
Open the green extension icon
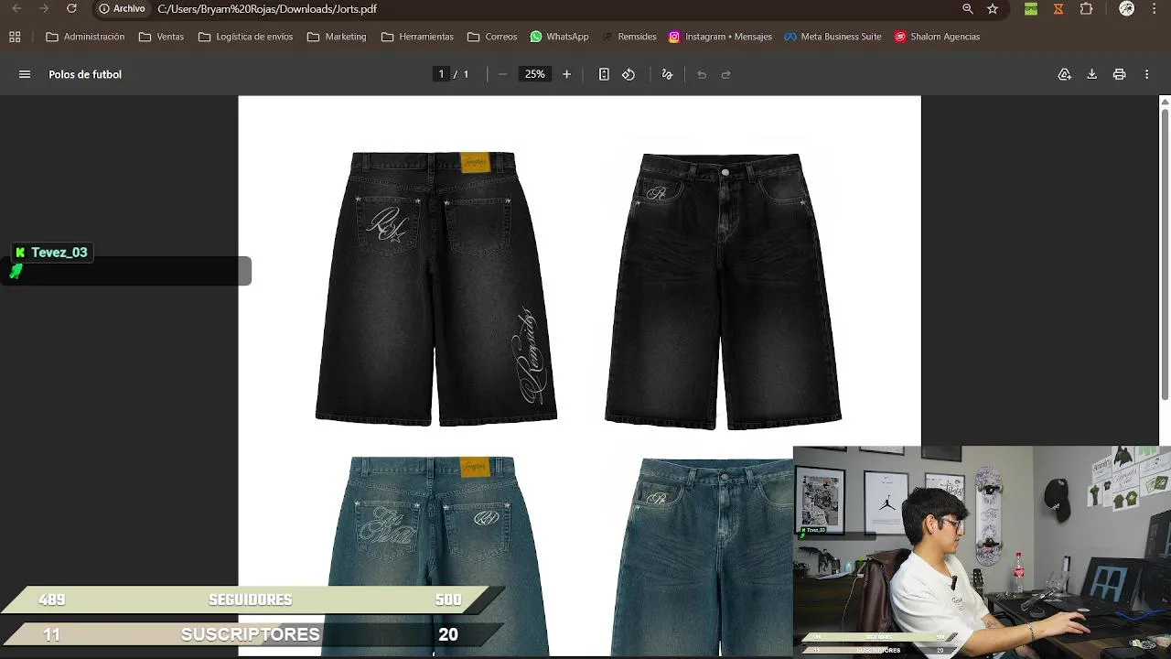(1031, 8)
